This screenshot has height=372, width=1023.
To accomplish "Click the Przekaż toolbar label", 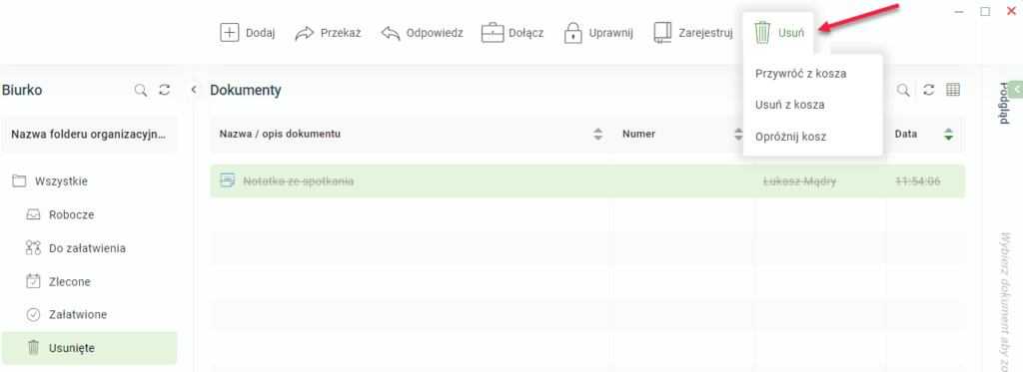I will [341, 33].
